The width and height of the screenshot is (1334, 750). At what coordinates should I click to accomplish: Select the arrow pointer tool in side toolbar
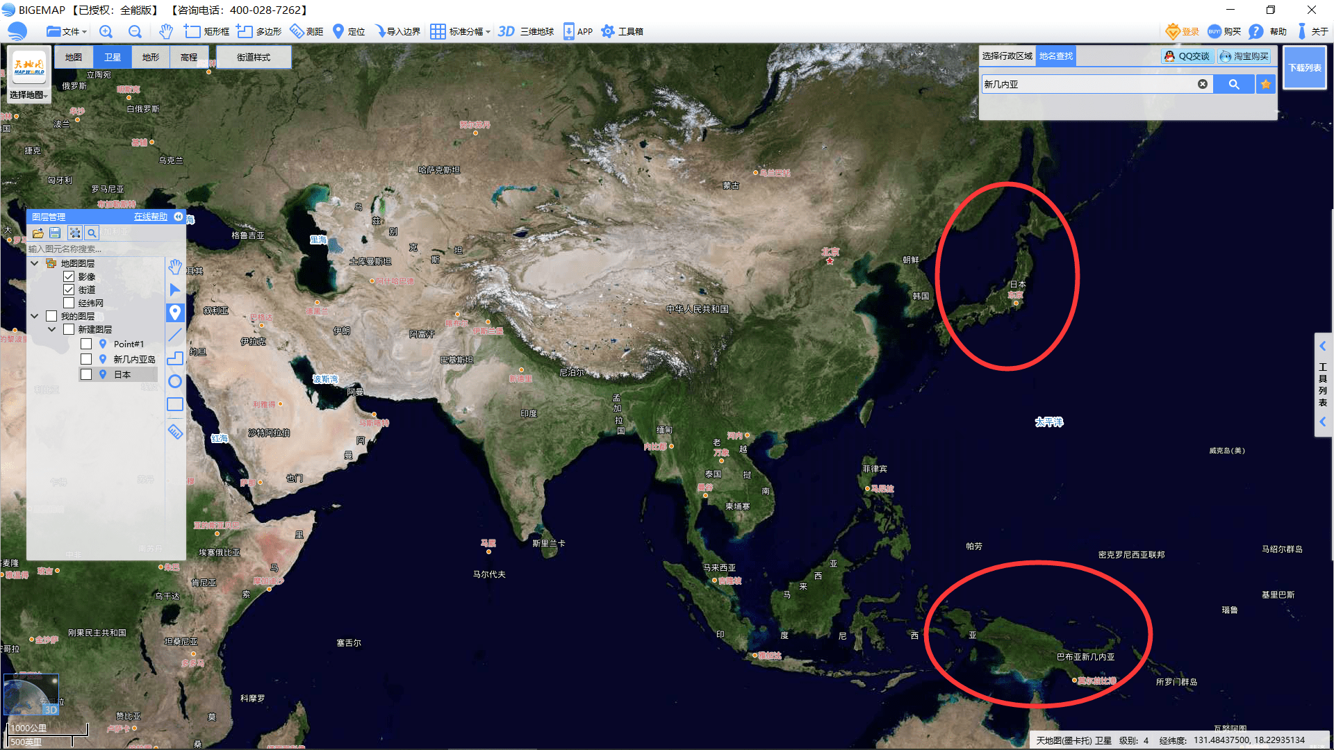(175, 290)
